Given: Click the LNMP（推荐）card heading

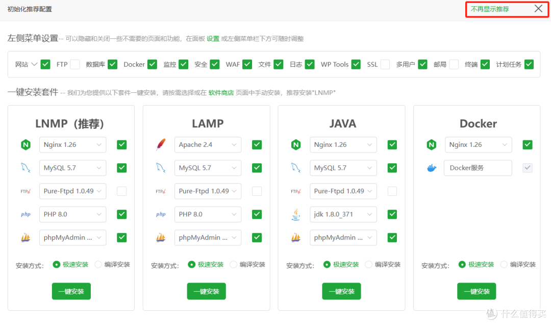Looking at the screenshot, I should coord(70,123).
